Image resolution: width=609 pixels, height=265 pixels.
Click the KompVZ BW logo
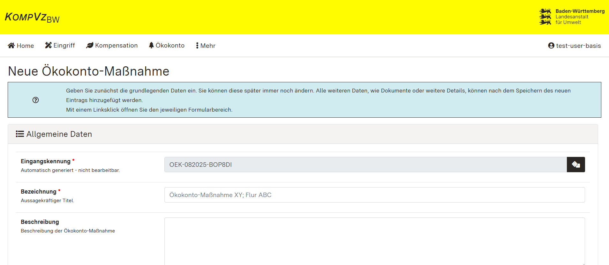pyautogui.click(x=32, y=17)
